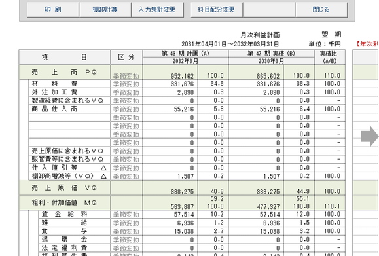
Task: Open 棚卸計算 inventory calculation
Action: (x=105, y=10)
